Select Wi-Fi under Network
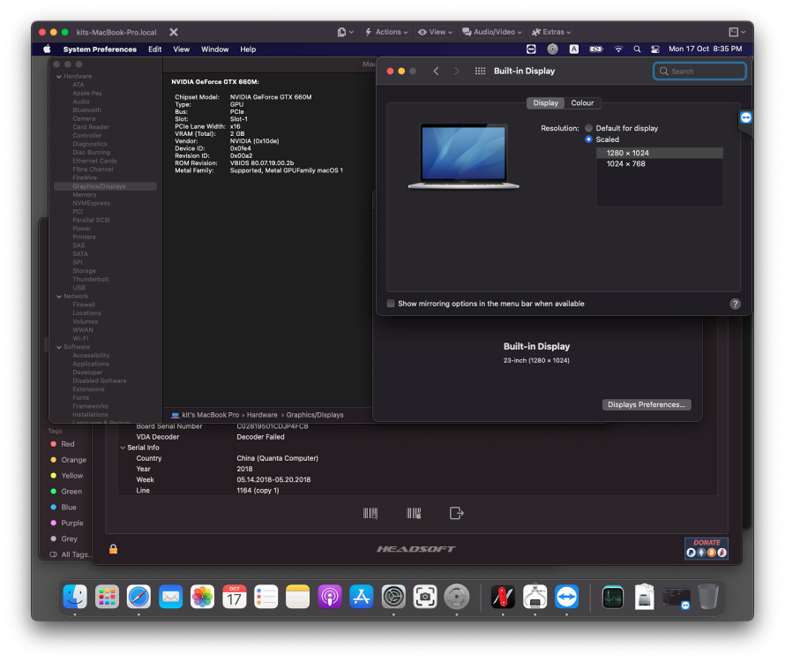The width and height of the screenshot is (785, 662). (x=80, y=338)
